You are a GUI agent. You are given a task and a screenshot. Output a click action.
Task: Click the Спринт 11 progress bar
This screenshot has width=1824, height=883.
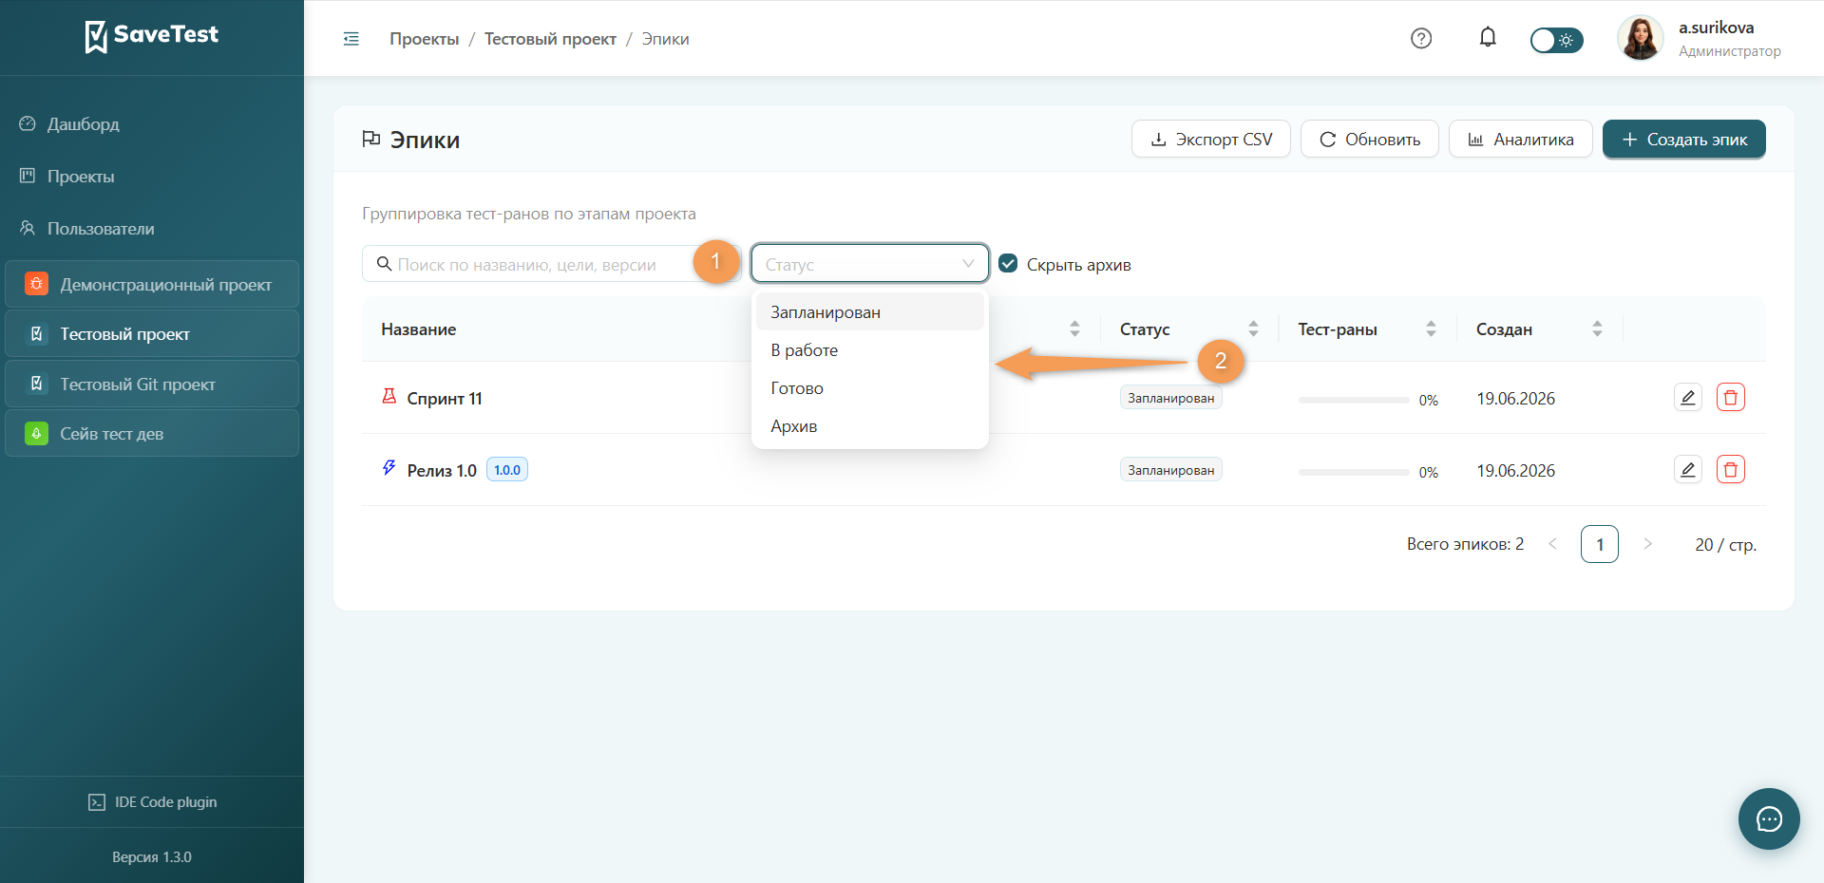[x=1354, y=400]
